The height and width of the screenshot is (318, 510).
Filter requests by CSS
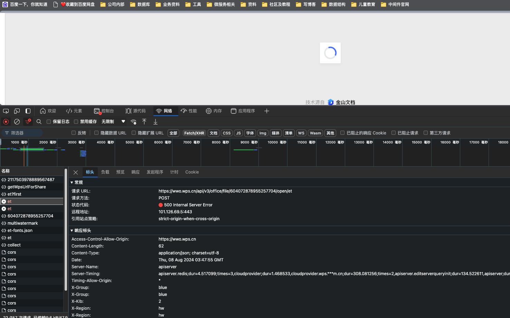tap(227, 133)
